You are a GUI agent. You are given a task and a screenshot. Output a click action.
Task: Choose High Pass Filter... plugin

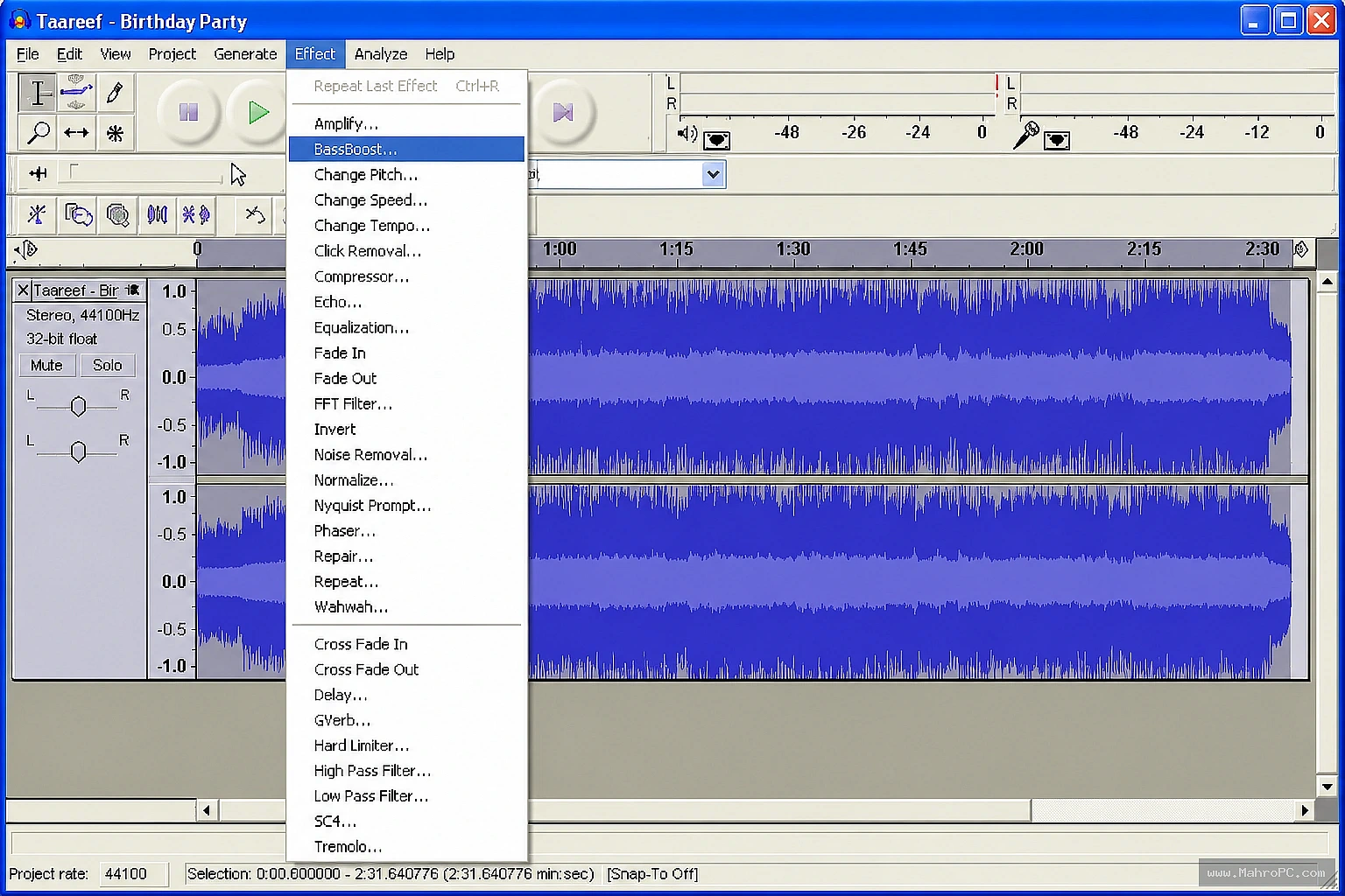point(406,771)
